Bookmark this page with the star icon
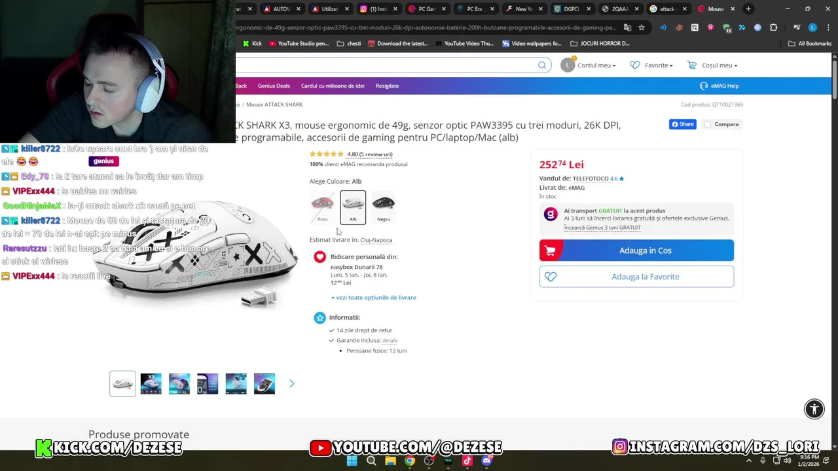The height and width of the screenshot is (471, 838). [x=642, y=27]
